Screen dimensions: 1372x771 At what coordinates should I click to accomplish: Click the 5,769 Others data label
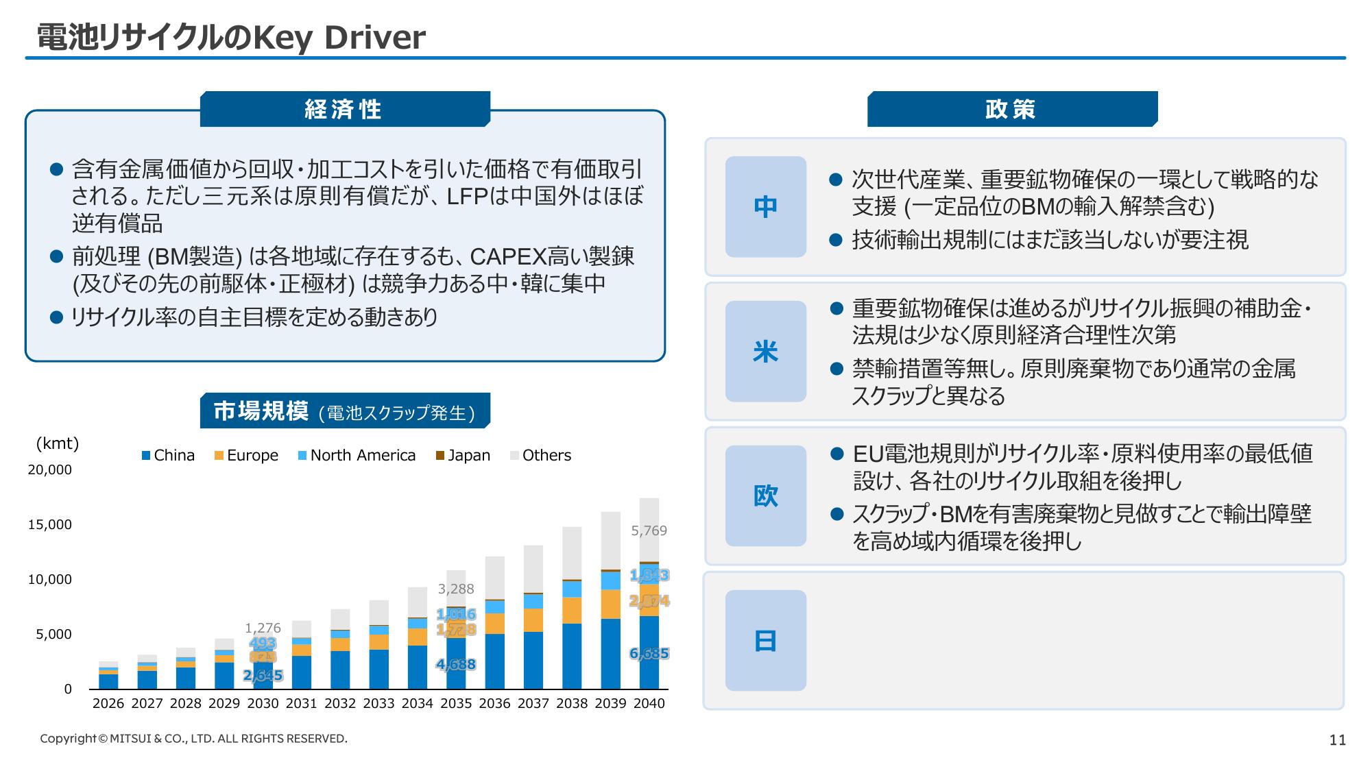[649, 530]
